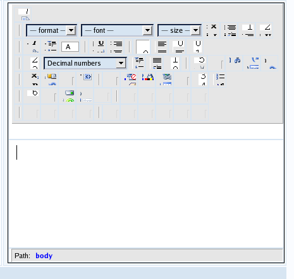The width and height of the screenshot is (294, 279).
Task: Pick text color with the multicolored A icon
Action: tap(148, 77)
